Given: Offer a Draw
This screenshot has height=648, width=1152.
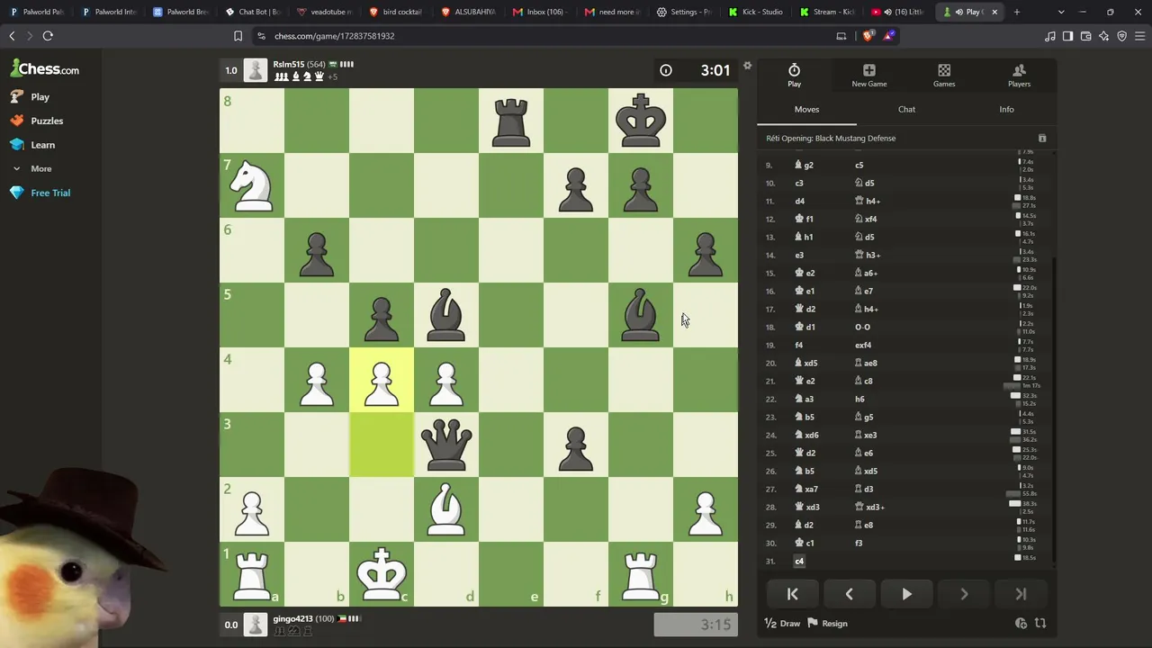Looking at the screenshot, I should tap(782, 623).
